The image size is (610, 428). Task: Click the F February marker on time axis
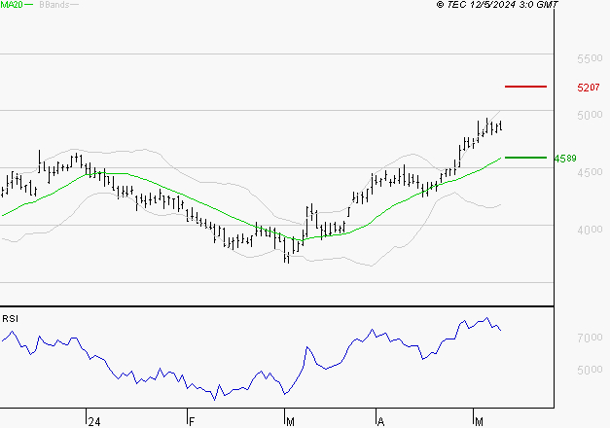(192, 422)
